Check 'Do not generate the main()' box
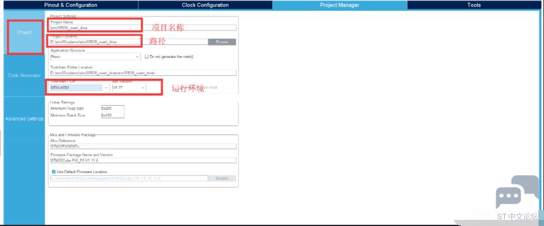Viewport: 544px width, 226px height. (146, 56)
